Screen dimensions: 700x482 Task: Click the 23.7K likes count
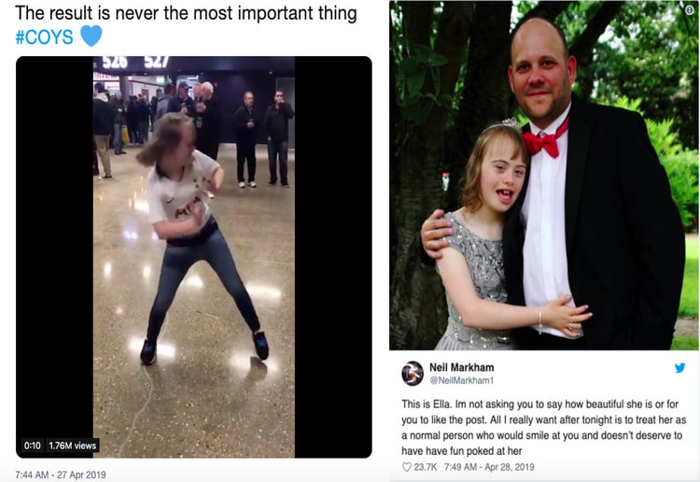point(426,467)
